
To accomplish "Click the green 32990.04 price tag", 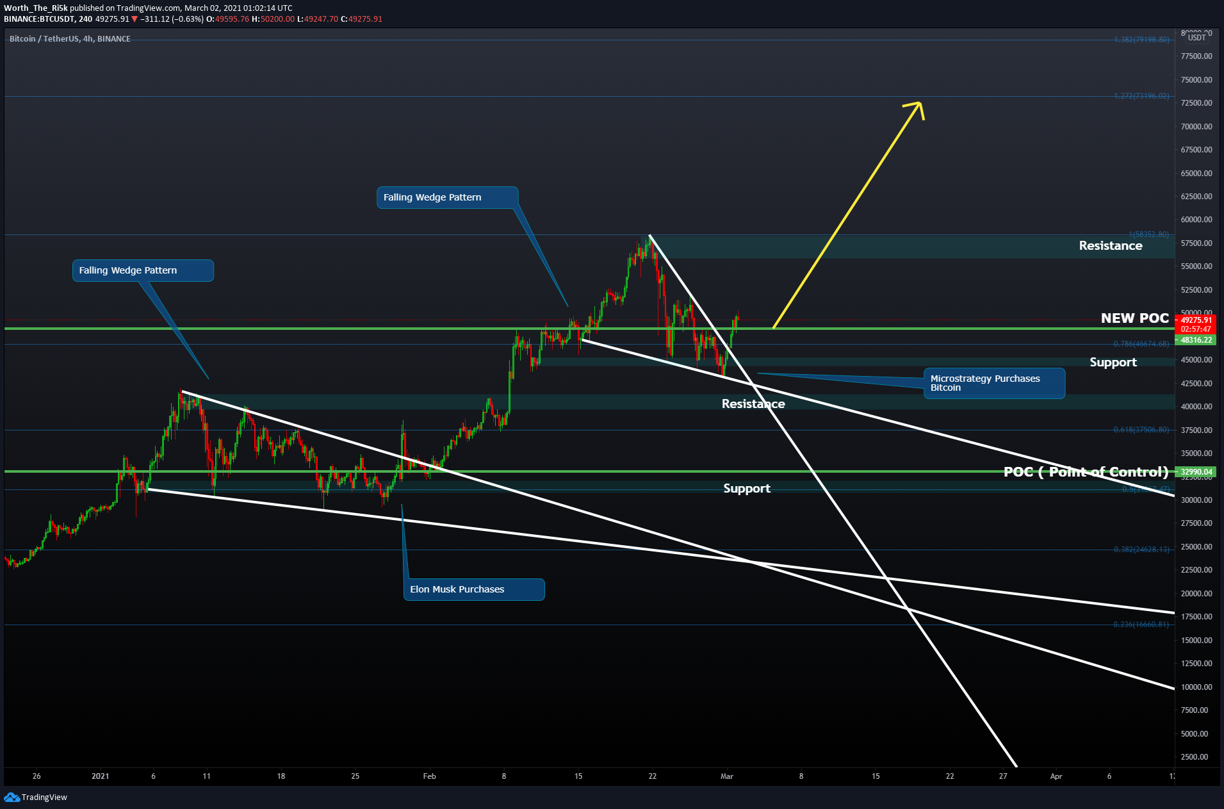I will (1196, 472).
